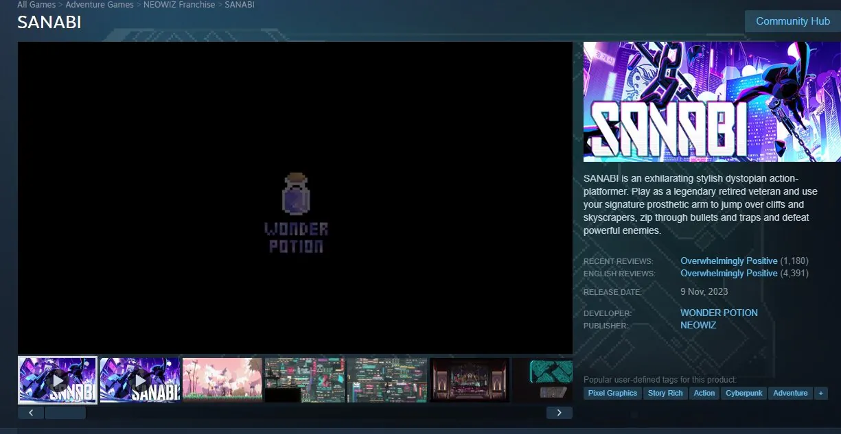Select the Story Rich tag

tap(665, 393)
